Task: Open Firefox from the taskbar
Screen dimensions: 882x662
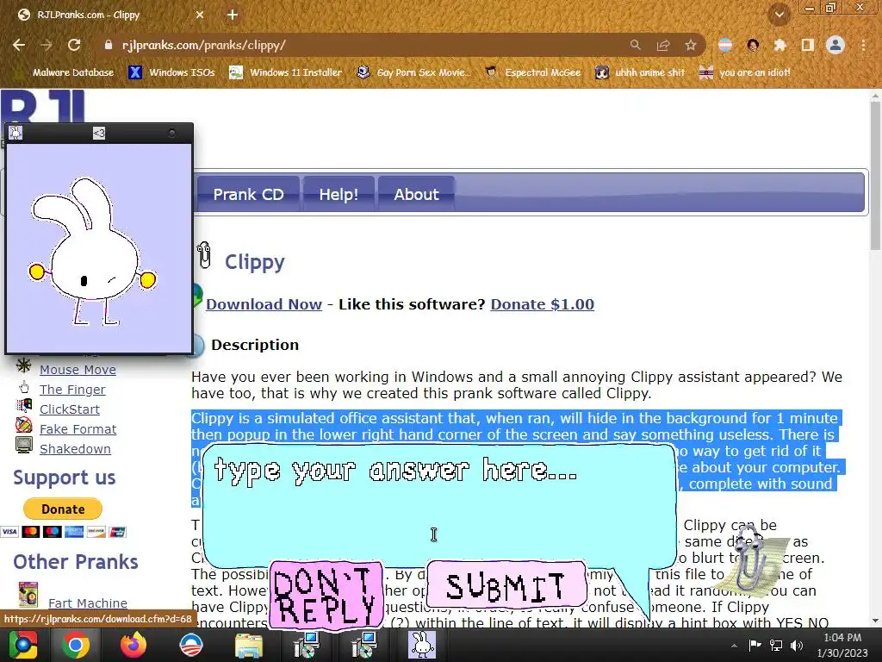Action: tap(133, 645)
